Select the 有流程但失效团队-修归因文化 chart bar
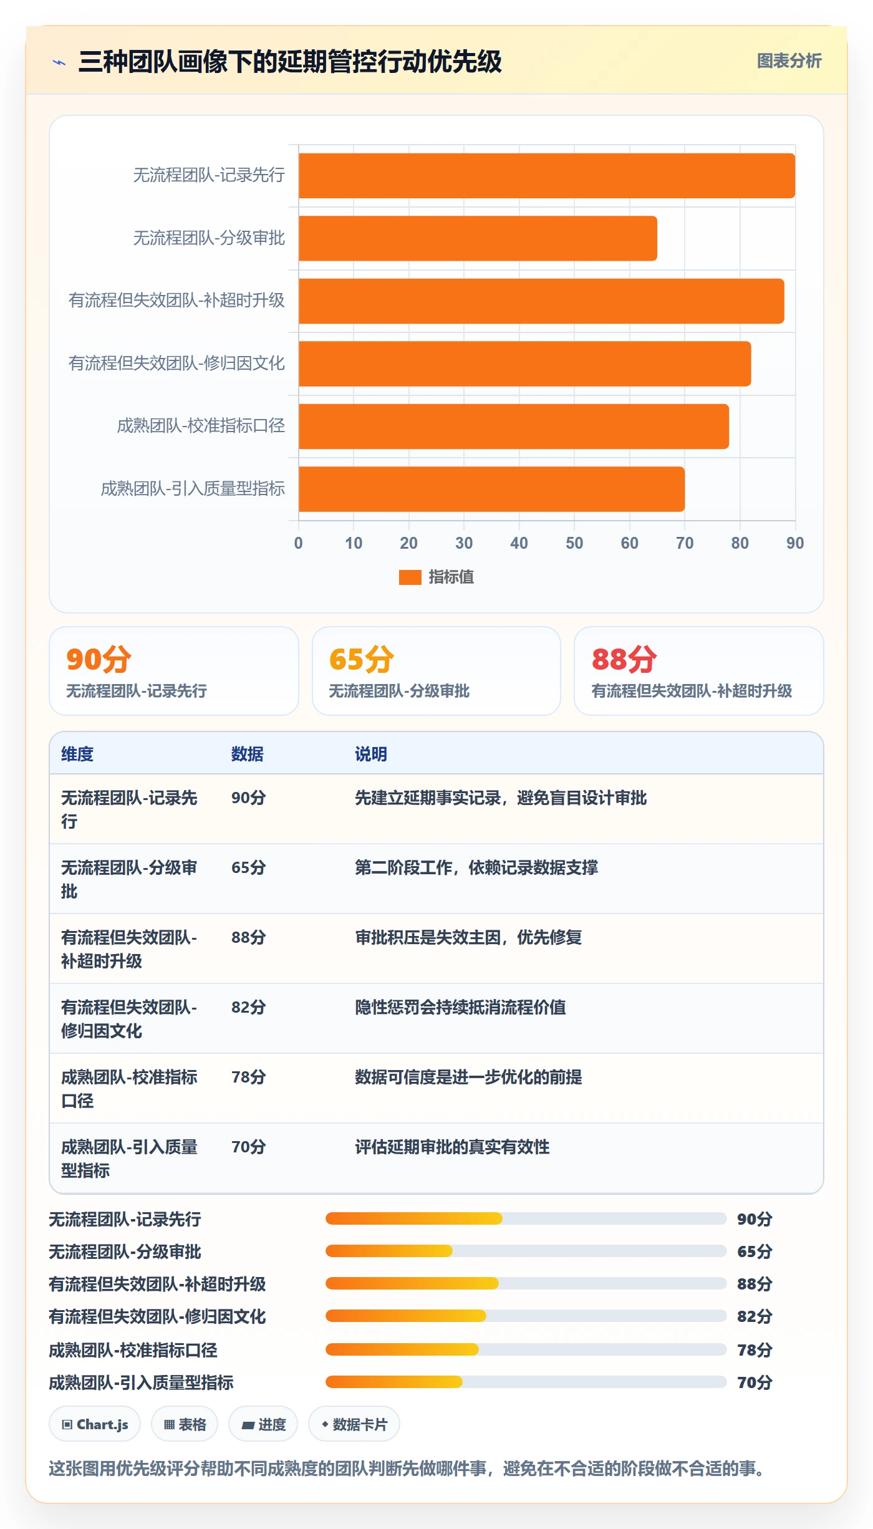 pos(525,364)
